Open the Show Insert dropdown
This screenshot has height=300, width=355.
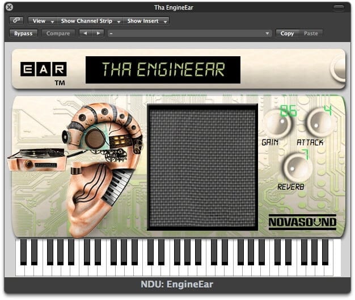(146, 21)
